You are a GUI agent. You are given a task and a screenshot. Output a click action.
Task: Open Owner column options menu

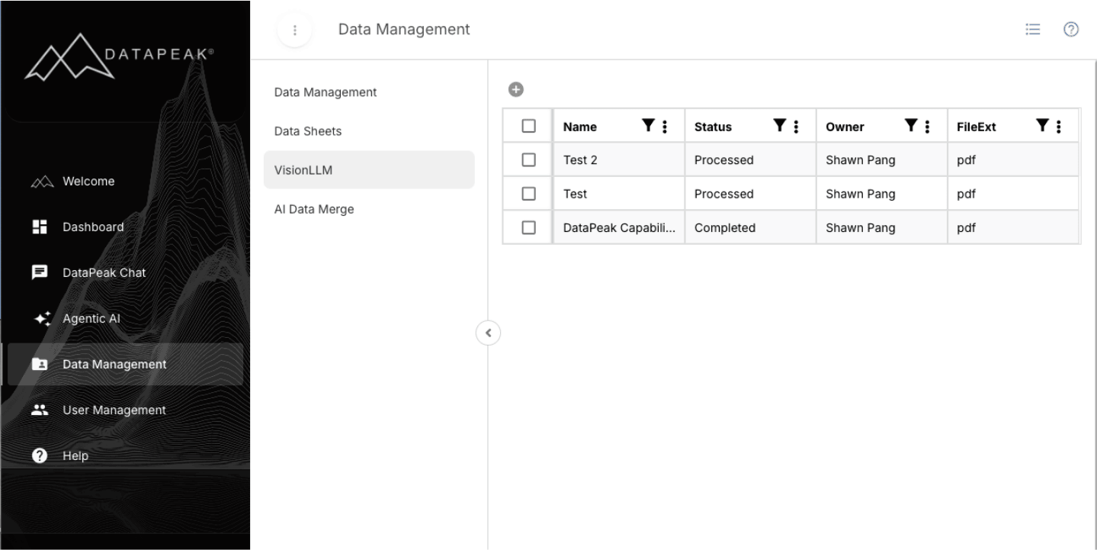[927, 126]
